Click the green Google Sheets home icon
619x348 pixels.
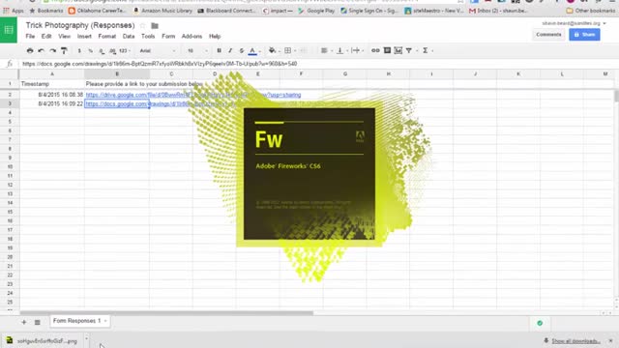point(9,30)
